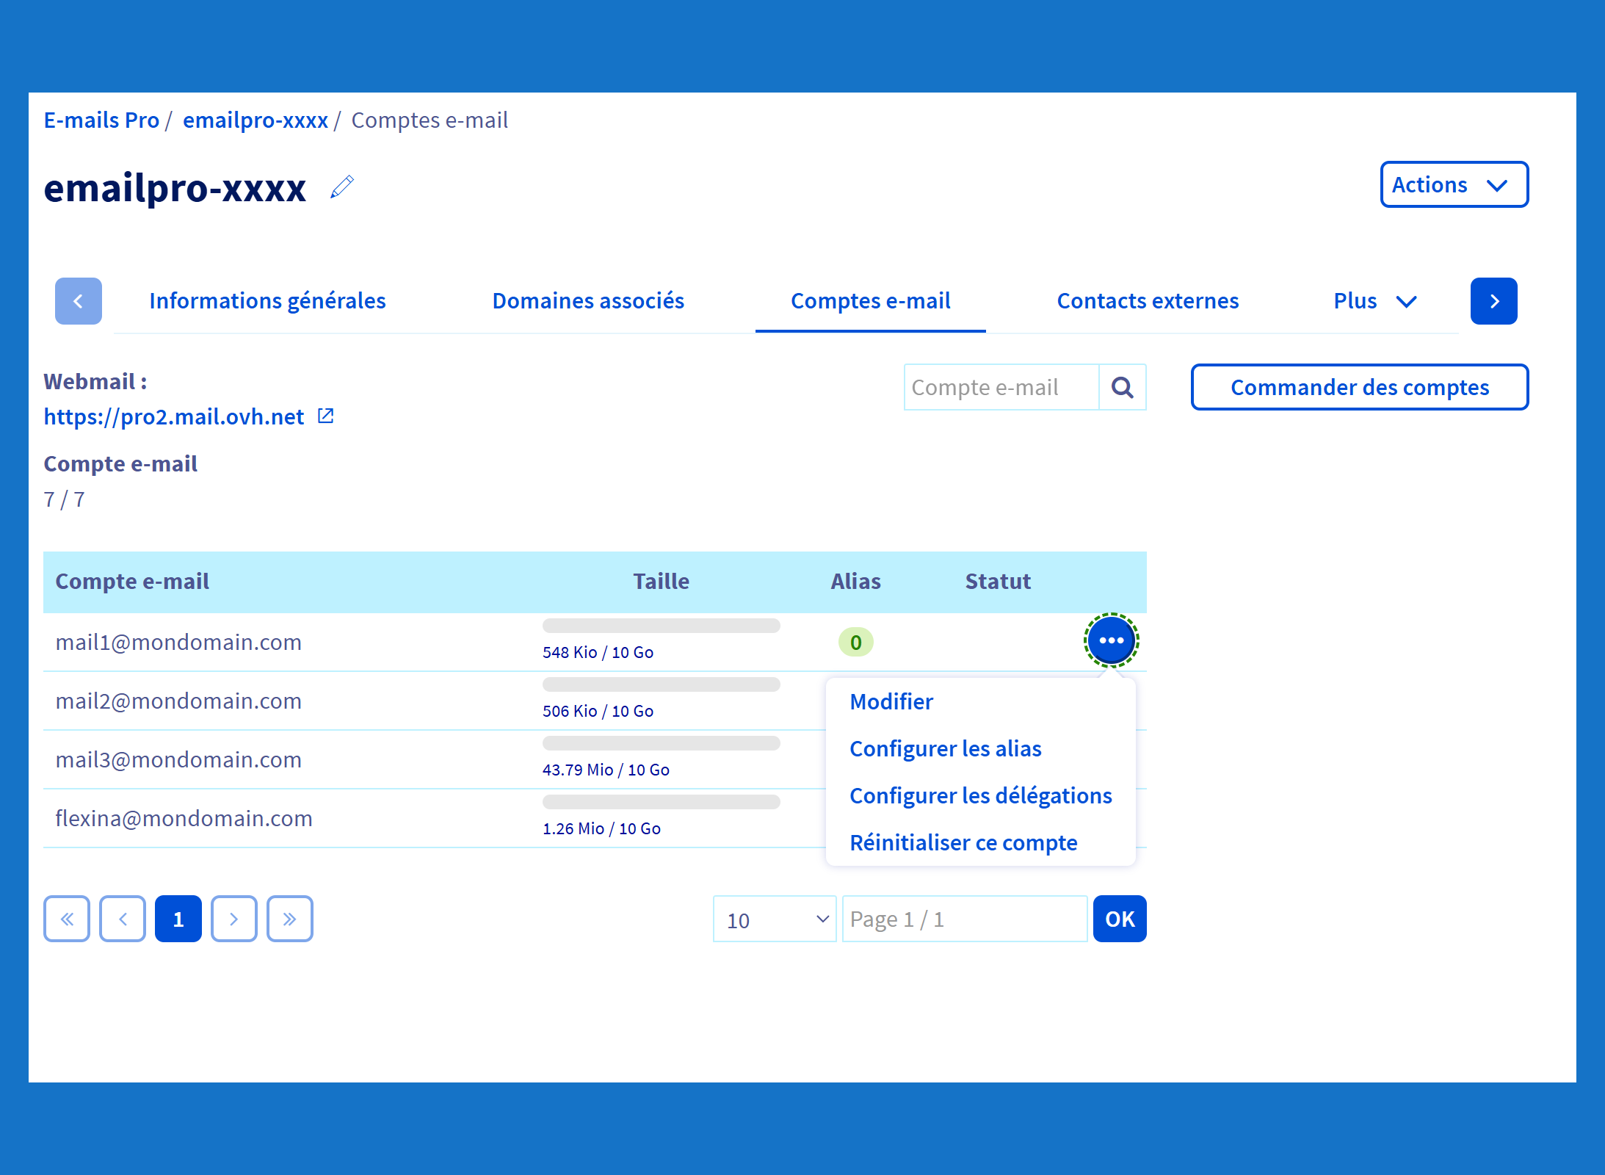Jump to last page with double-right arrows
The height and width of the screenshot is (1175, 1605).
[x=290, y=919]
